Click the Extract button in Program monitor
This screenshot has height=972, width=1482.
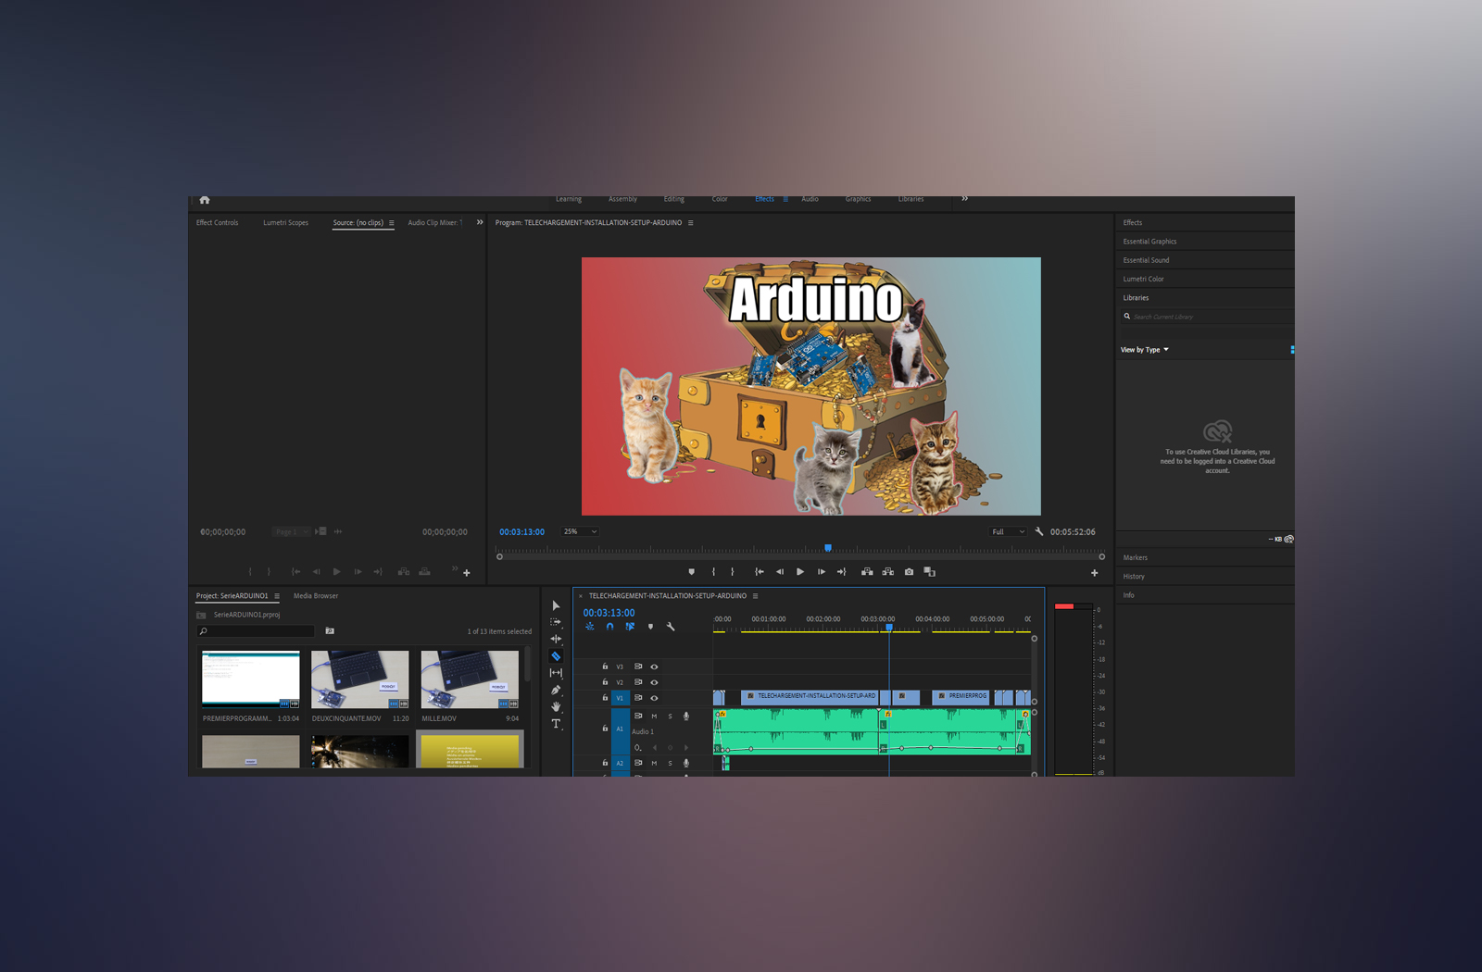click(x=888, y=572)
